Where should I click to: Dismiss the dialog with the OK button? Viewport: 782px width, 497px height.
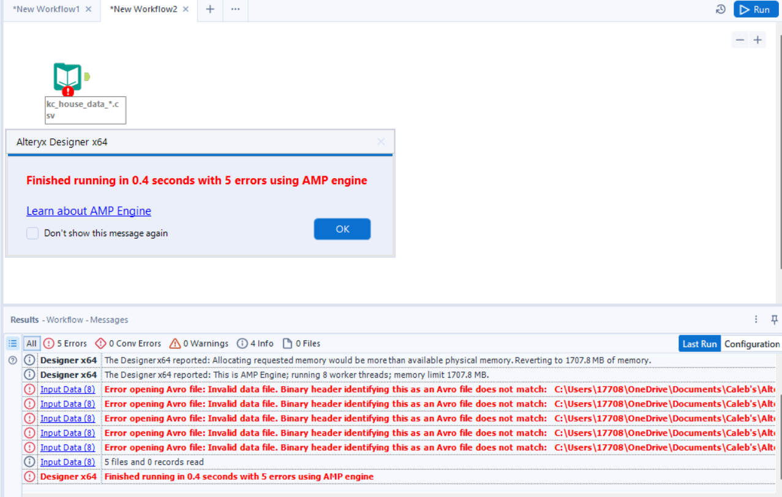click(x=342, y=229)
